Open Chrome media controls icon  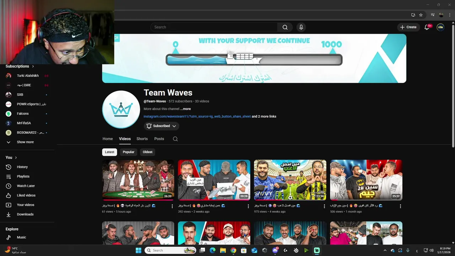[433, 15]
